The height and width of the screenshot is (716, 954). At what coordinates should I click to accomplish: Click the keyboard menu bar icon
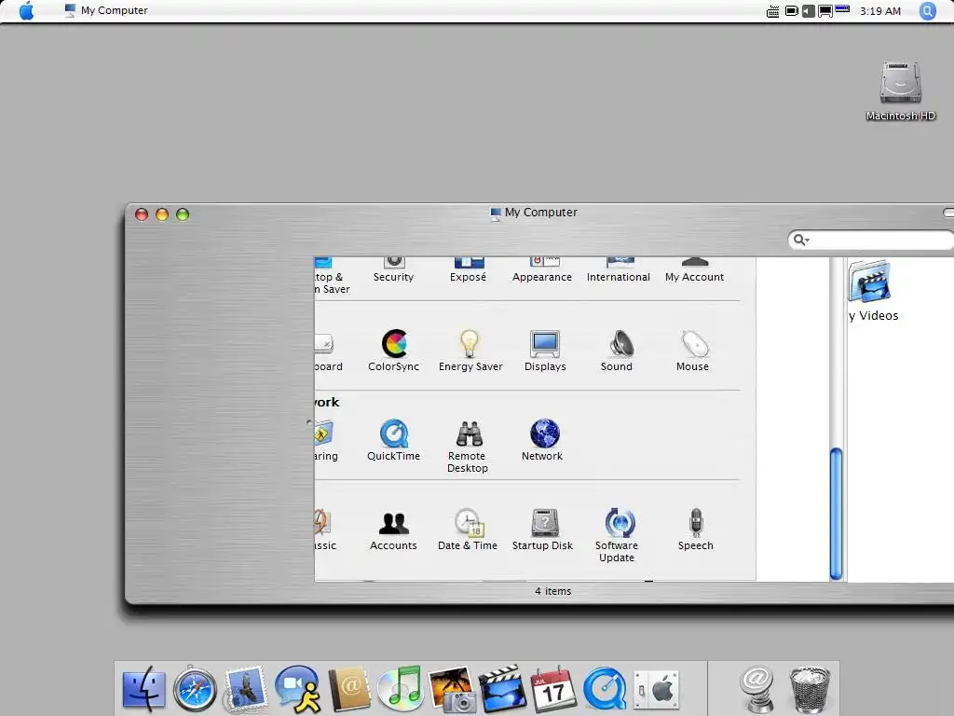[772, 11]
